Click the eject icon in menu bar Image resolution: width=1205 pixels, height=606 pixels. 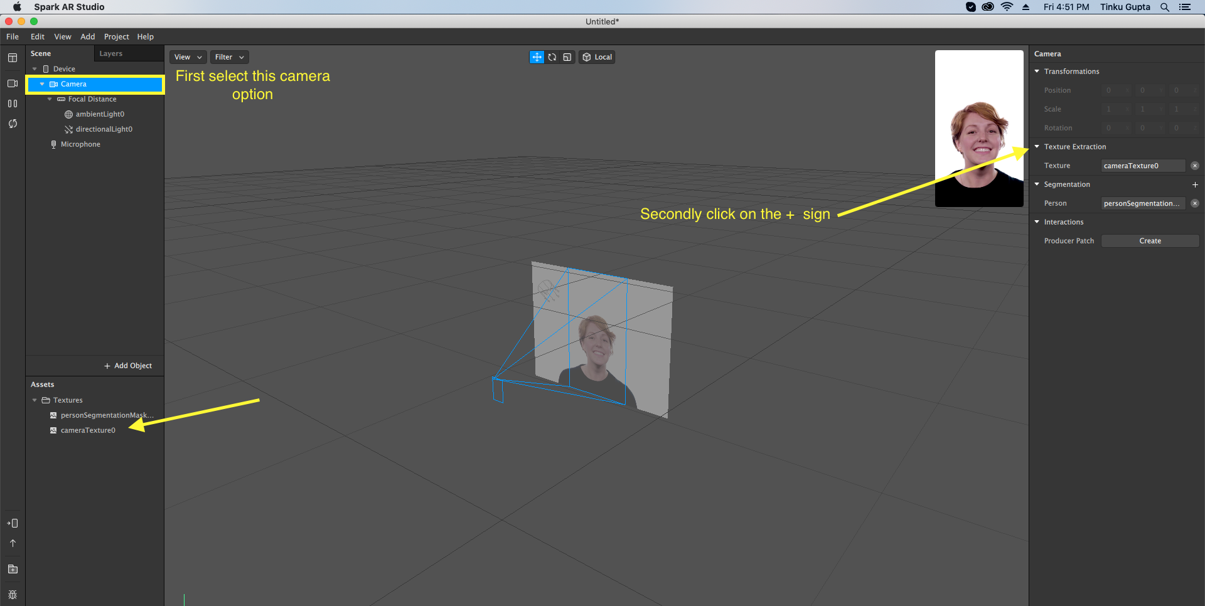coord(1026,7)
